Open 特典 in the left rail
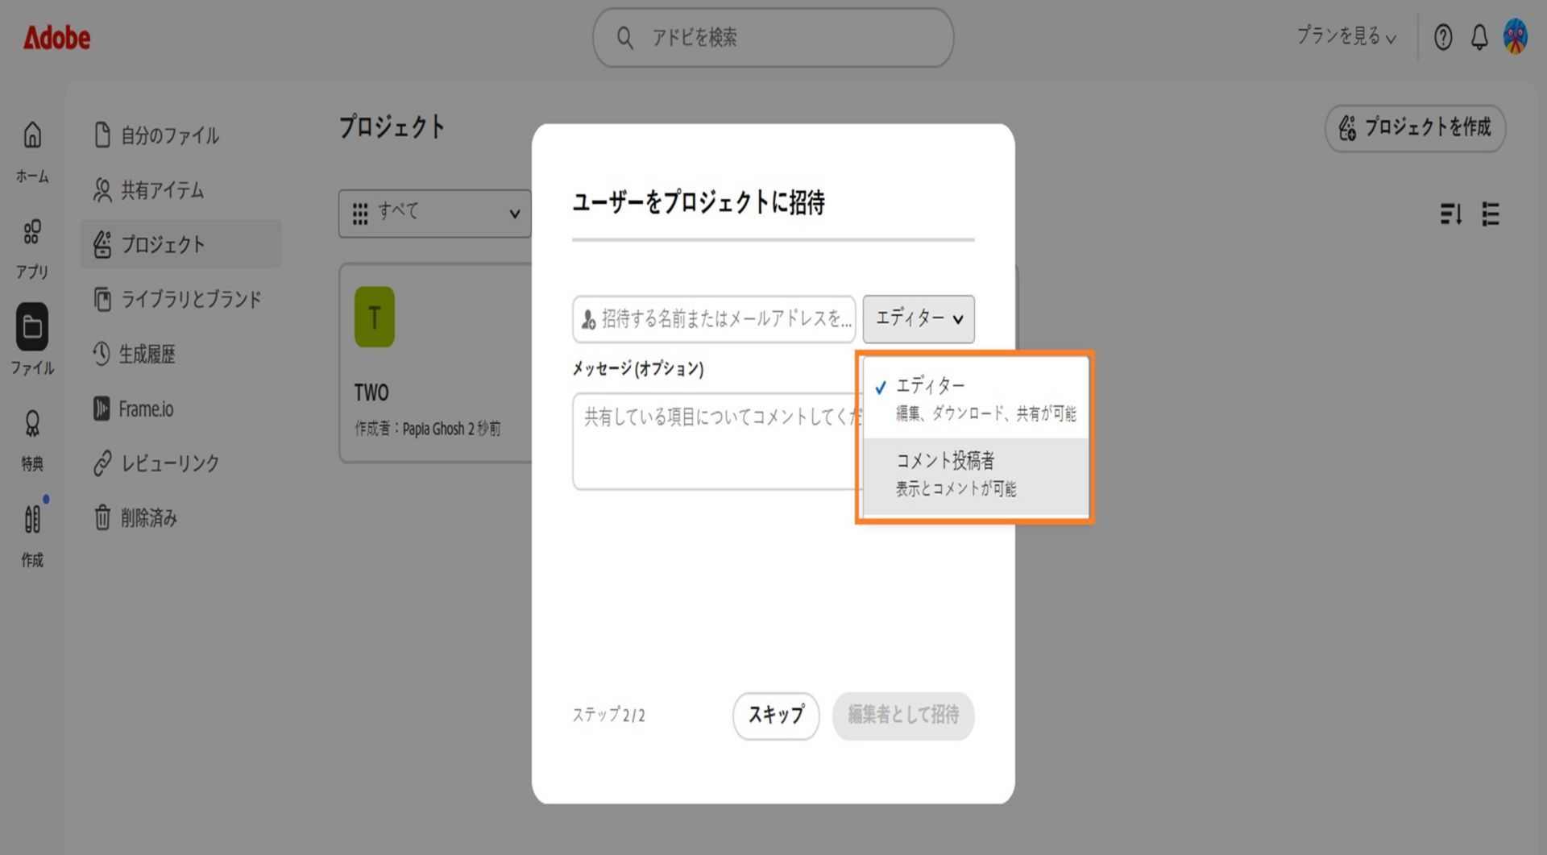This screenshot has width=1547, height=855. pos(32,440)
